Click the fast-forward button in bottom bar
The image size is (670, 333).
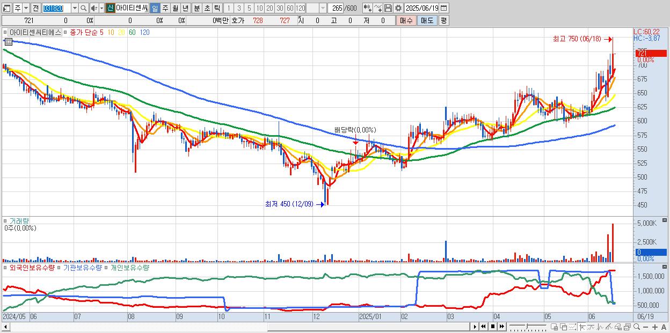point(501,327)
